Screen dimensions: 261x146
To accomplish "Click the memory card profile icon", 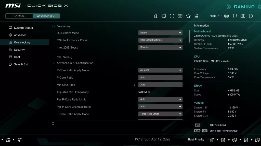I will tap(180, 16).
